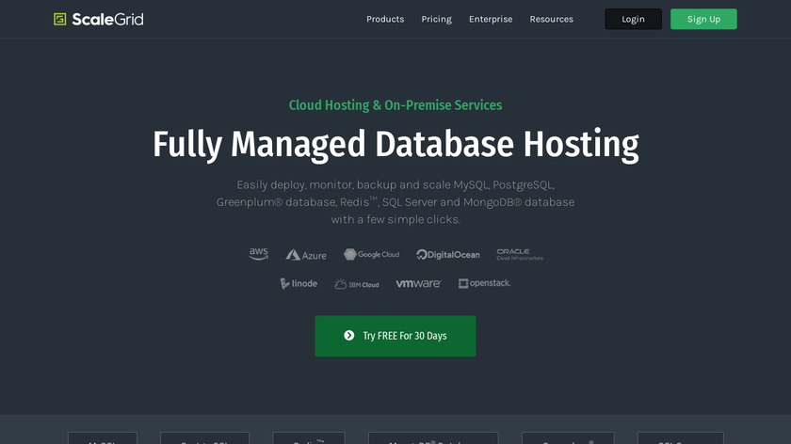Click the OpenStack logo
This screenshot has width=791, height=444.
(x=484, y=283)
